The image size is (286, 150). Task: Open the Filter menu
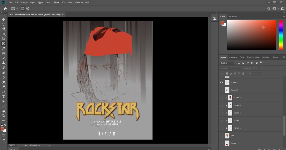coord(56,3)
